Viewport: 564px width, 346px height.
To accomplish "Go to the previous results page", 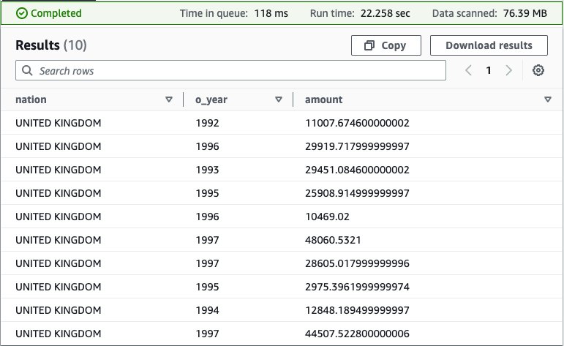I will (x=468, y=70).
